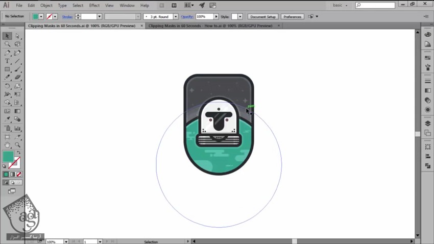Open the Pathfinder panel icon

428,166
